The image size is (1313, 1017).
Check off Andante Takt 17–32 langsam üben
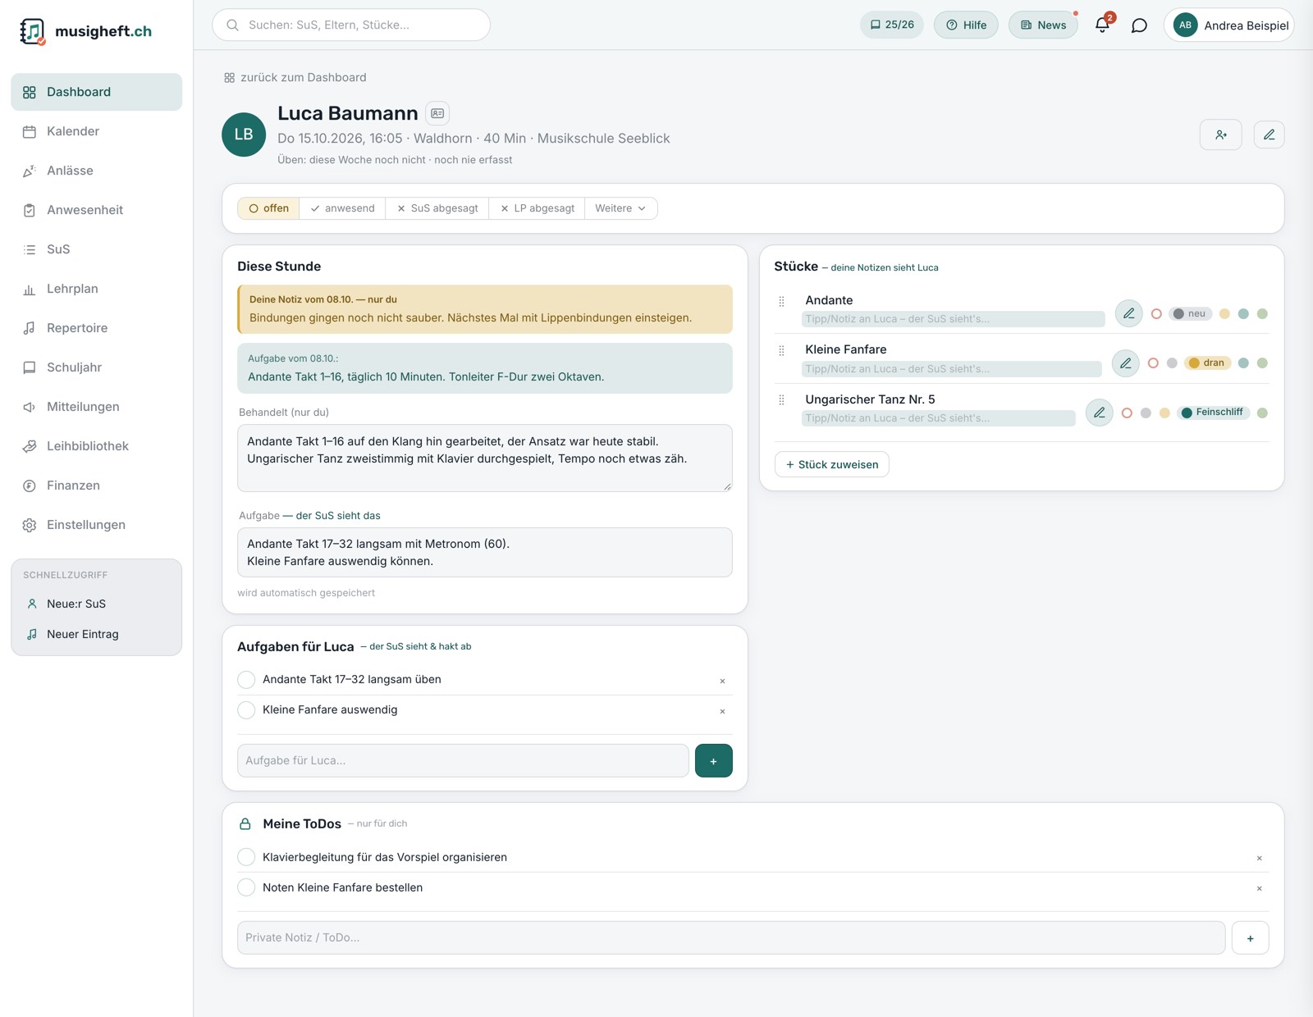[246, 679]
